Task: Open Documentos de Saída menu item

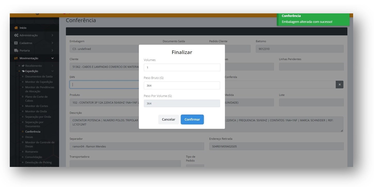Action: [39, 76]
